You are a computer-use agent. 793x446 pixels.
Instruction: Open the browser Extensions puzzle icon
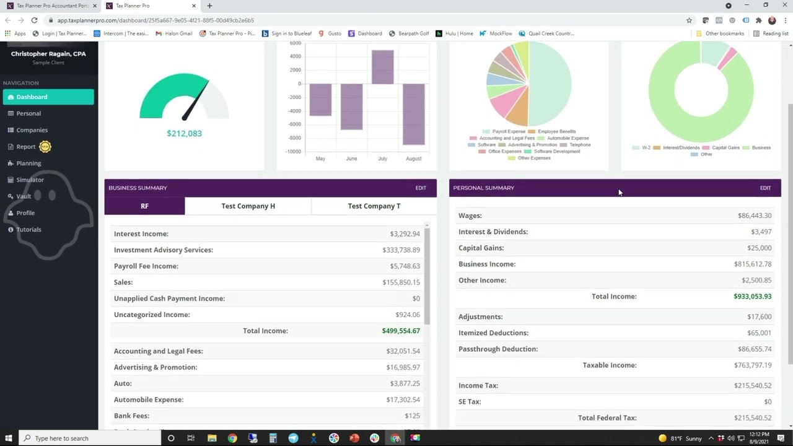[758, 20]
